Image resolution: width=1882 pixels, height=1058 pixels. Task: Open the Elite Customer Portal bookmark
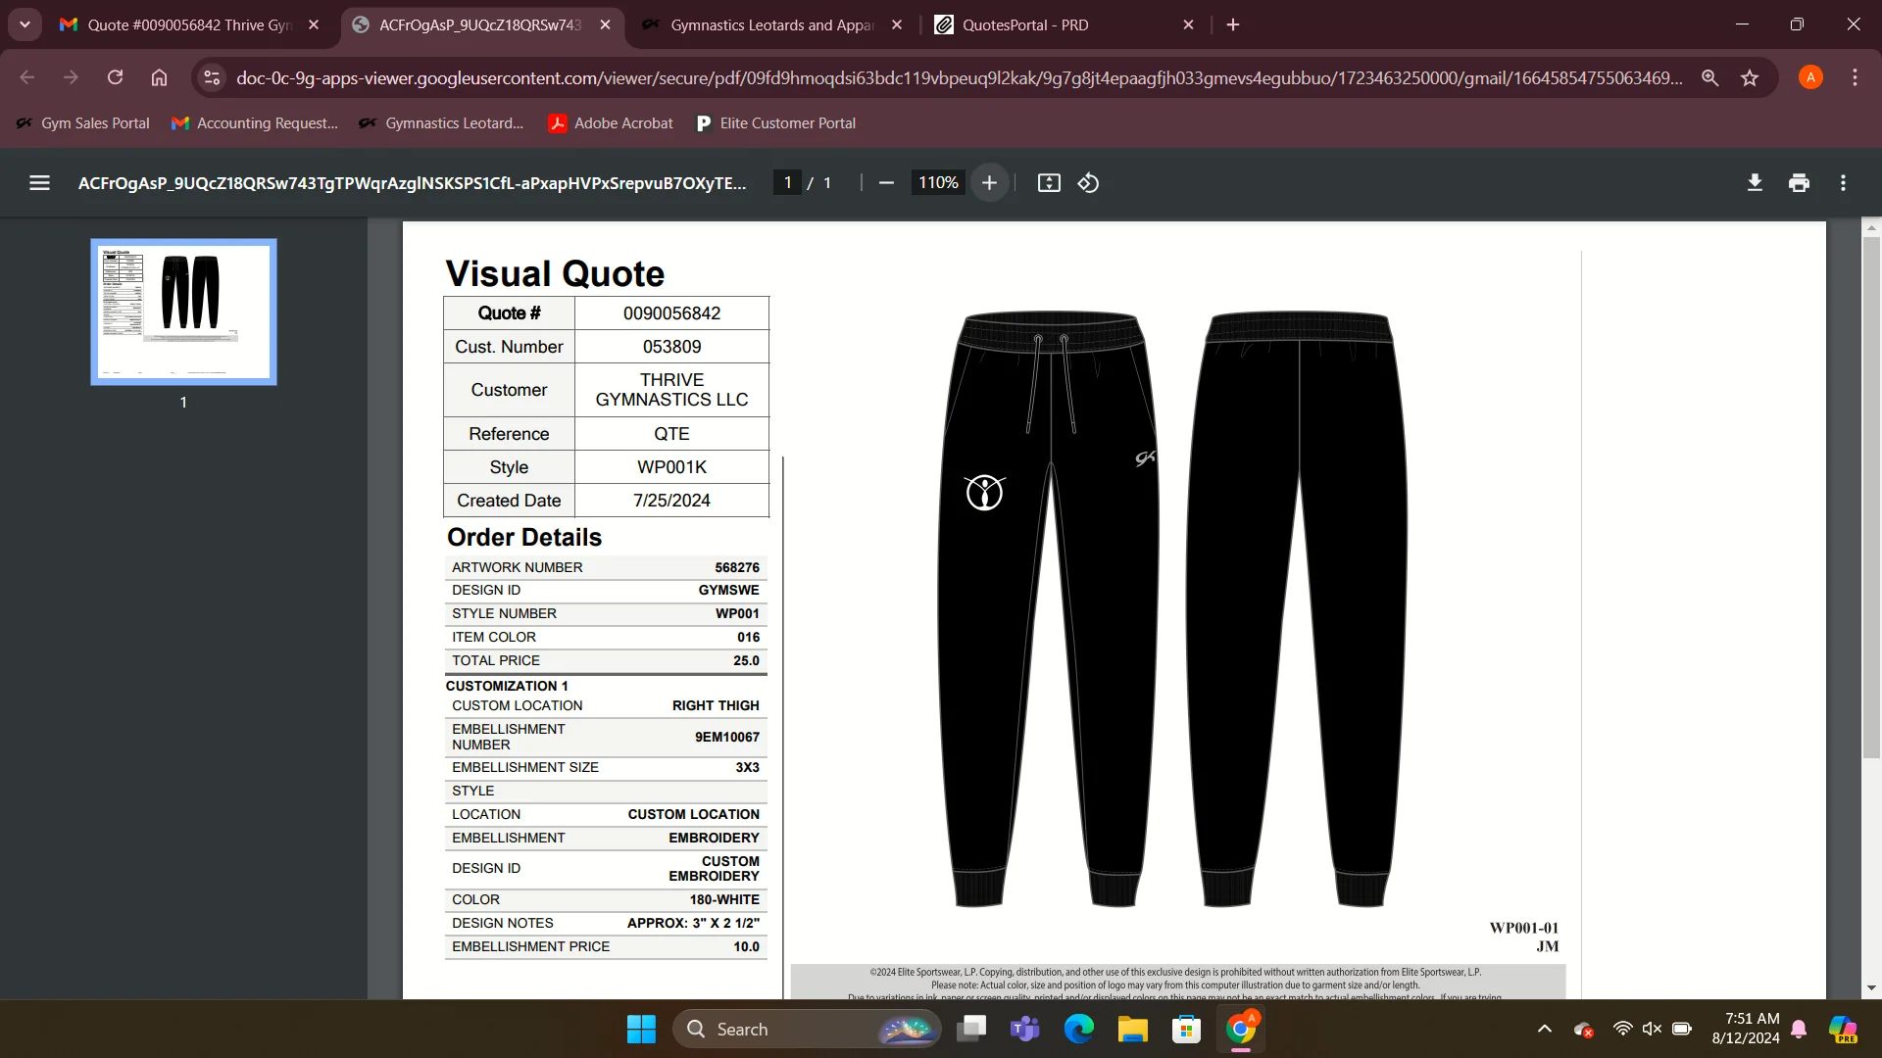tap(776, 122)
